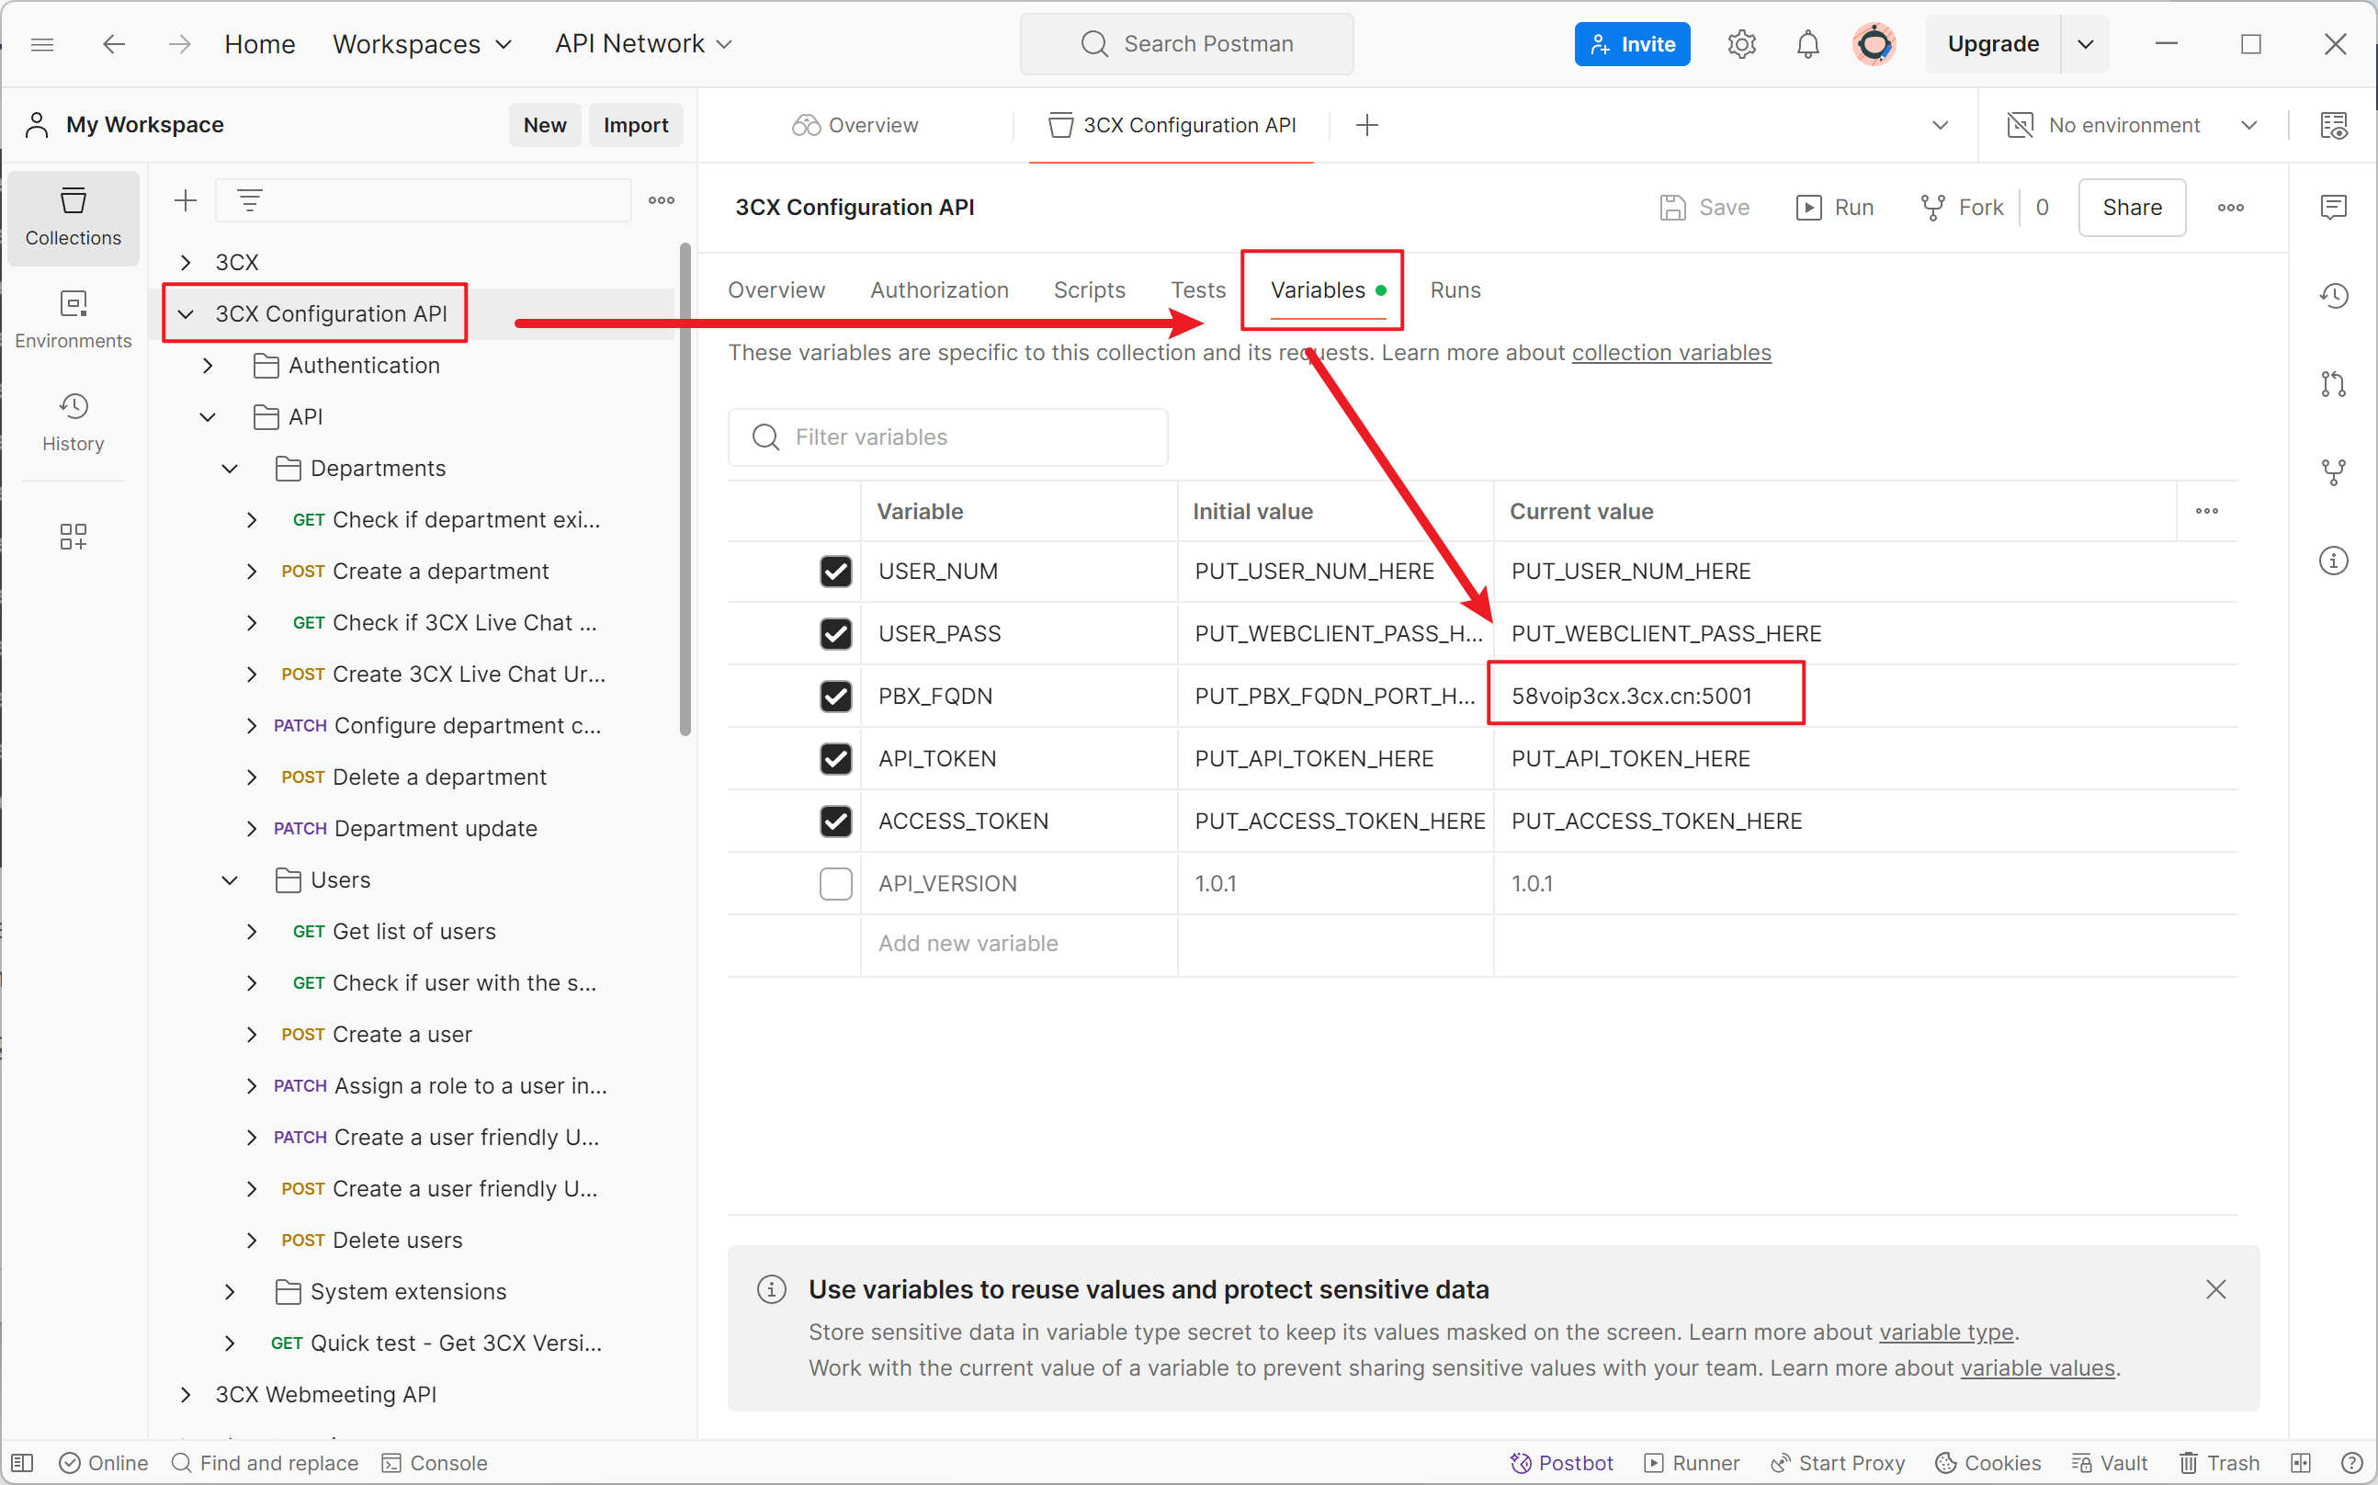Click the Filter variables field
Image resolution: width=2378 pixels, height=1485 pixels.
pyautogui.click(x=947, y=437)
